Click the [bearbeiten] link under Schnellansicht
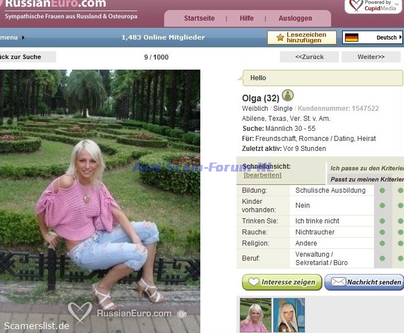Screen dimensions: 404x333 pos(262,175)
